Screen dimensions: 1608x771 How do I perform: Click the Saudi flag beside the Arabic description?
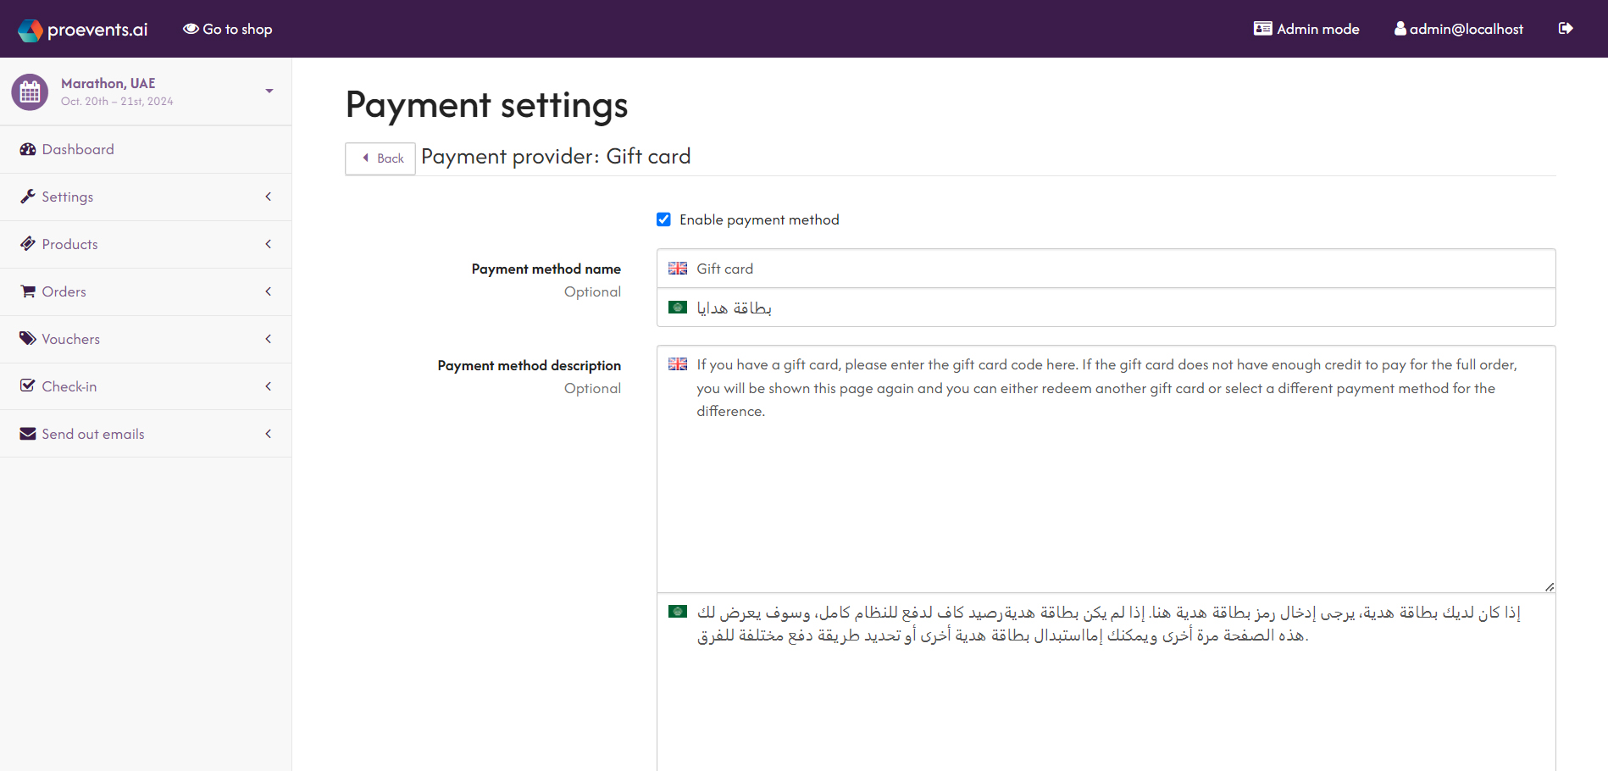pyautogui.click(x=677, y=611)
